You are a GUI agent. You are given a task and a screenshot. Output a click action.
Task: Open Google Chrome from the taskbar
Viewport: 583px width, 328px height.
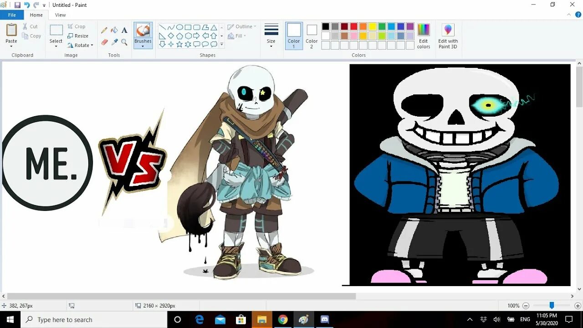point(283,320)
